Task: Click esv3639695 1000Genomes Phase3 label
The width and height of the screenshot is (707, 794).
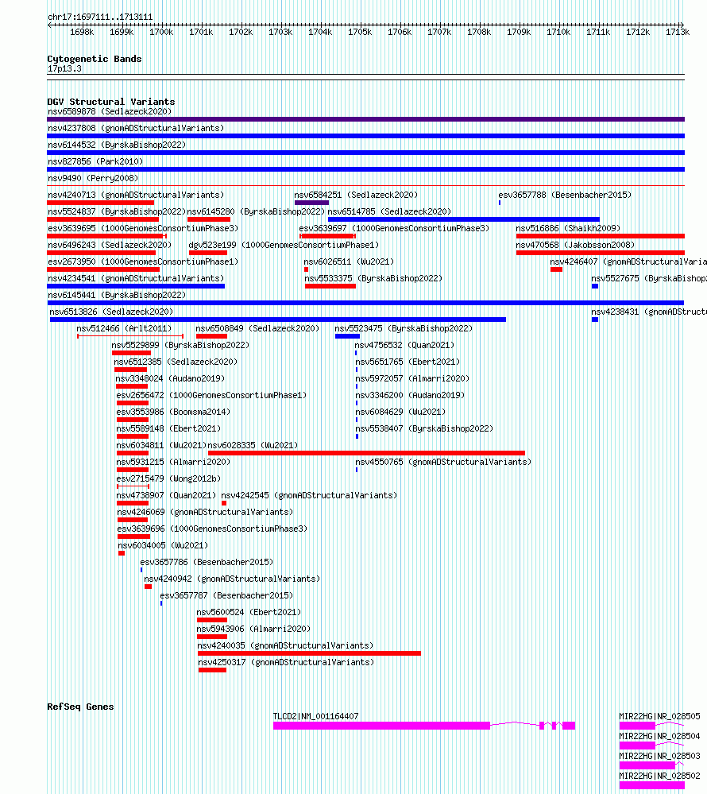Action: [143, 228]
